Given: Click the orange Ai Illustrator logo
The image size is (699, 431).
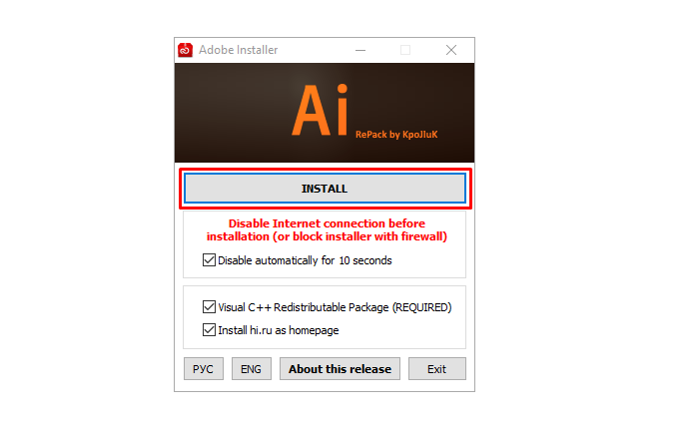Looking at the screenshot, I should click(321, 110).
